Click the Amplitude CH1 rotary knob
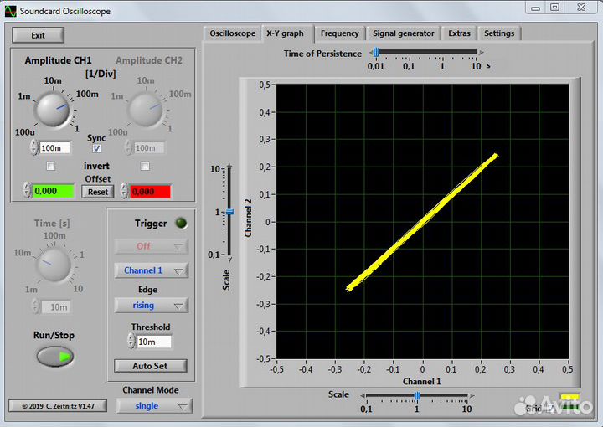Image resolution: width=603 pixels, height=427 pixels. (54, 110)
